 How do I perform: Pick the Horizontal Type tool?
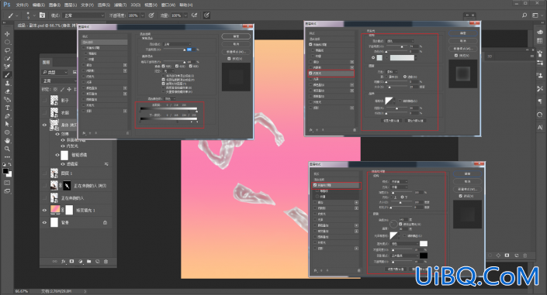7,108
